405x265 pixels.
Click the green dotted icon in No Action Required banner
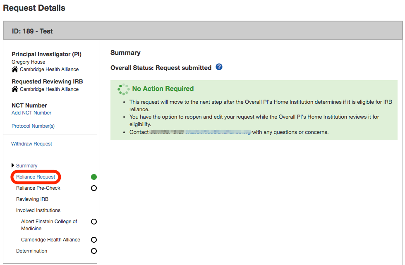[x=123, y=89]
